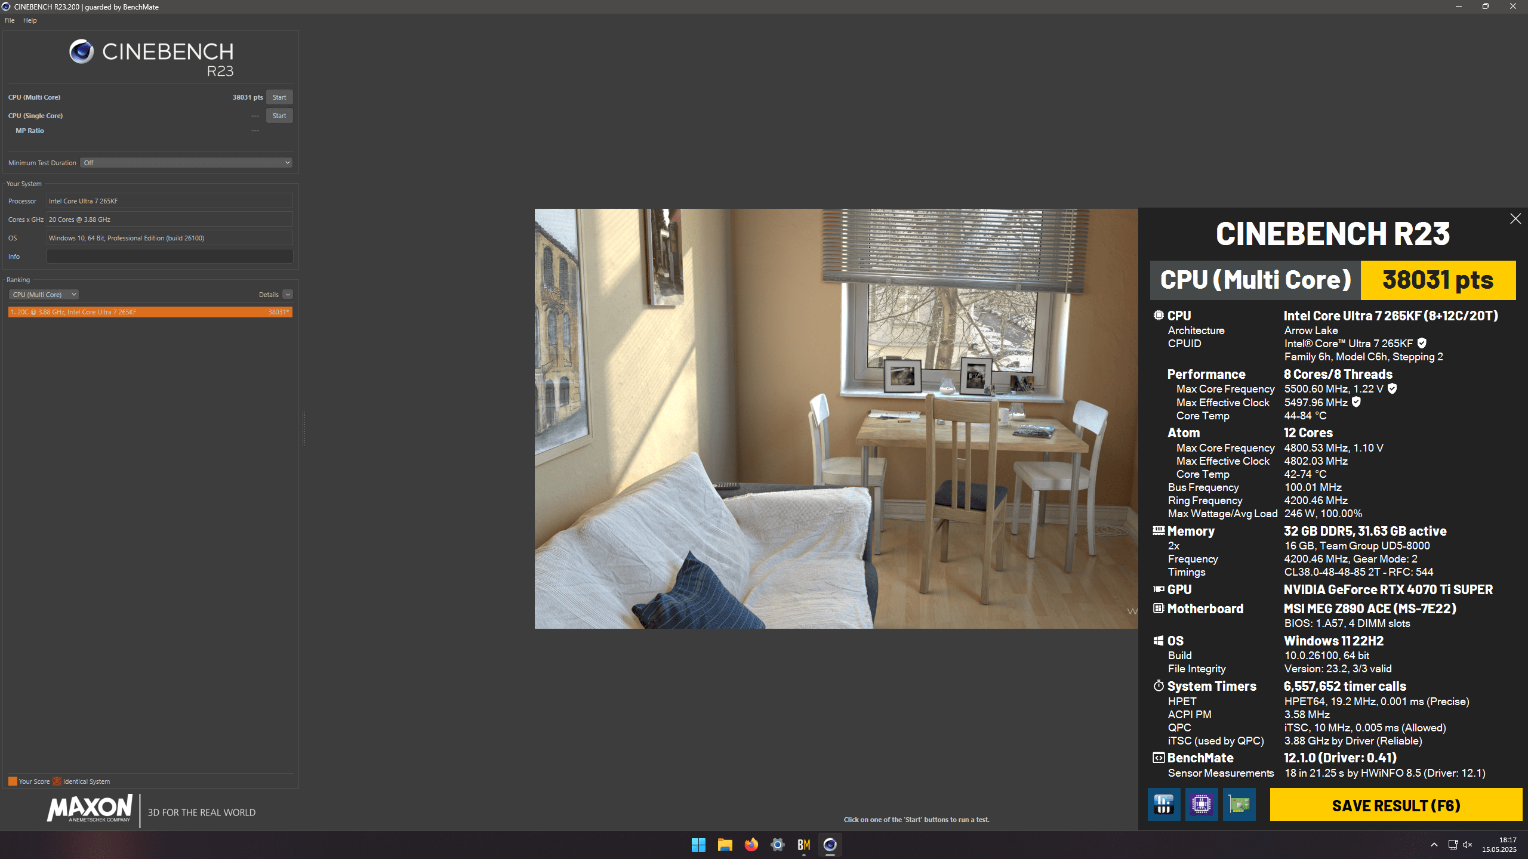Viewport: 1528px width, 859px height.
Task: Open the Windows Start menu
Action: (x=698, y=845)
